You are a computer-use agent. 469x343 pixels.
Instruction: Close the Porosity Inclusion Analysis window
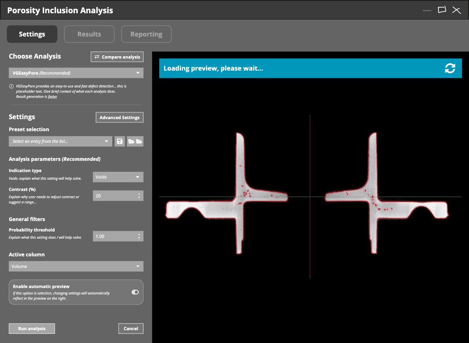[x=457, y=10]
